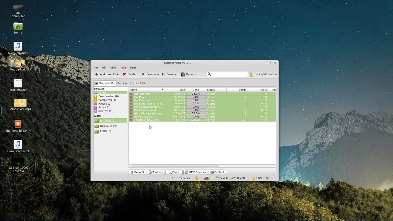Open the View menu
This screenshot has width=393, height=221.
click(x=113, y=68)
